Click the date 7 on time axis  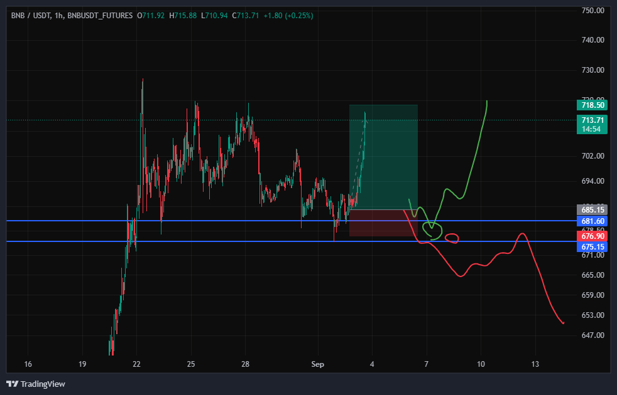coord(426,364)
